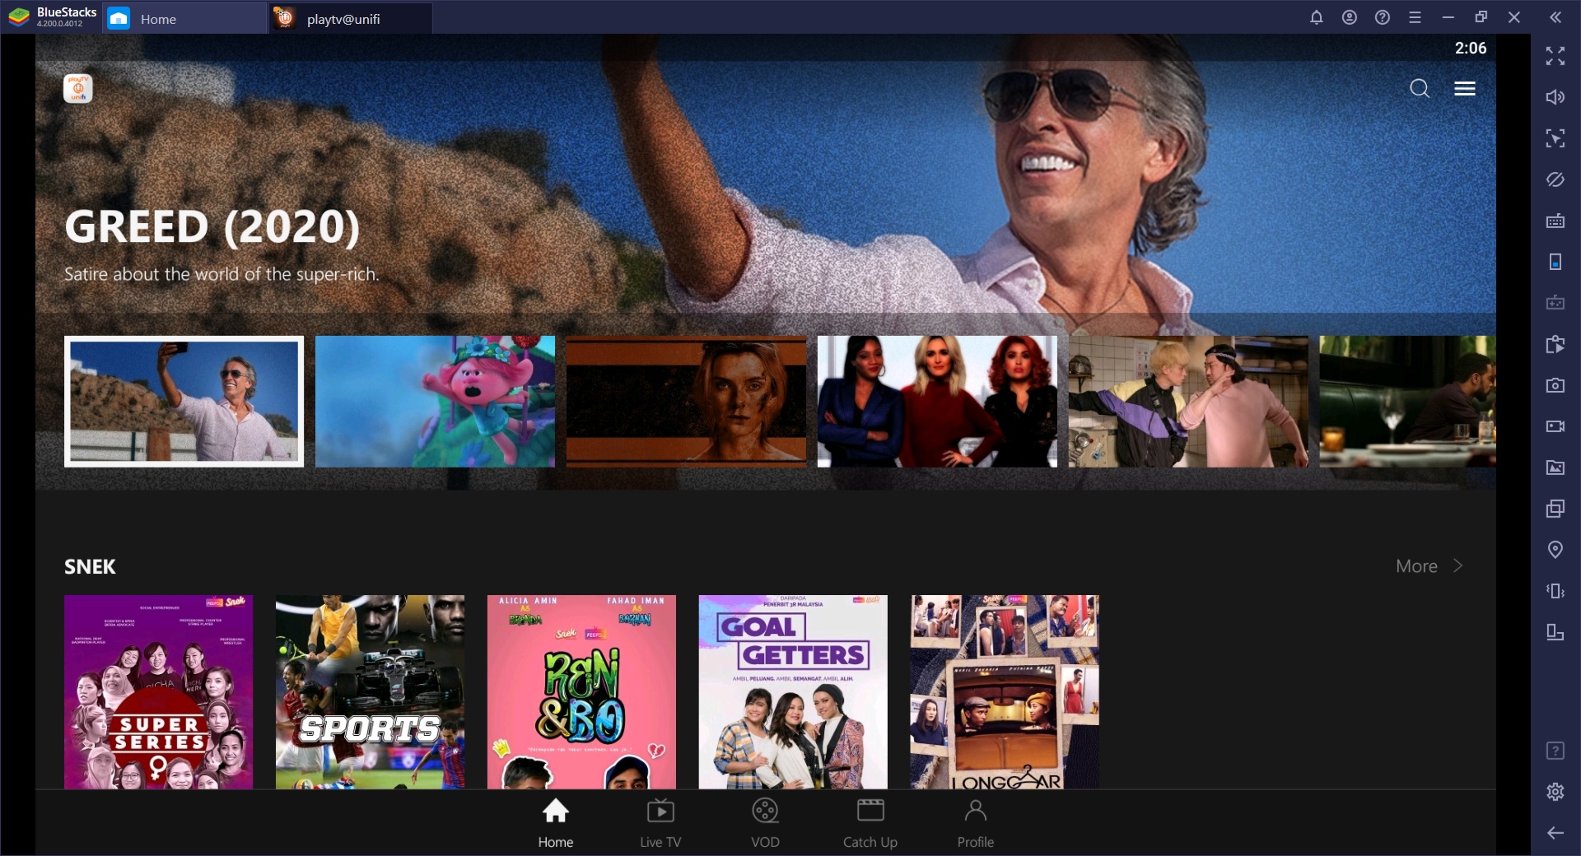Open the media gallery icon
The width and height of the screenshot is (1581, 856).
click(x=1555, y=468)
